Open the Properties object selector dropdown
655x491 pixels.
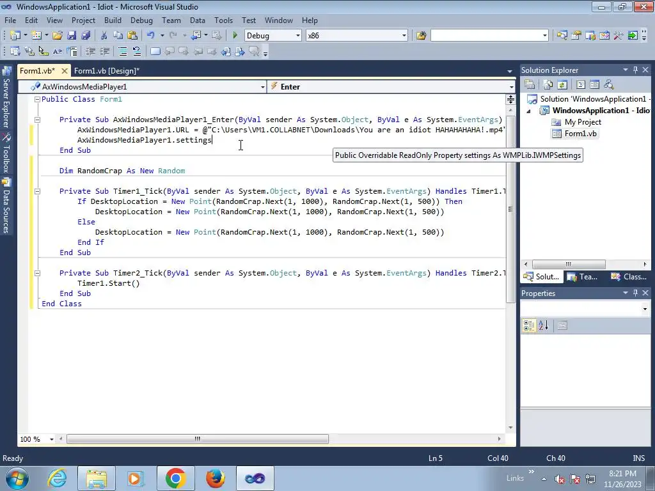click(x=645, y=309)
